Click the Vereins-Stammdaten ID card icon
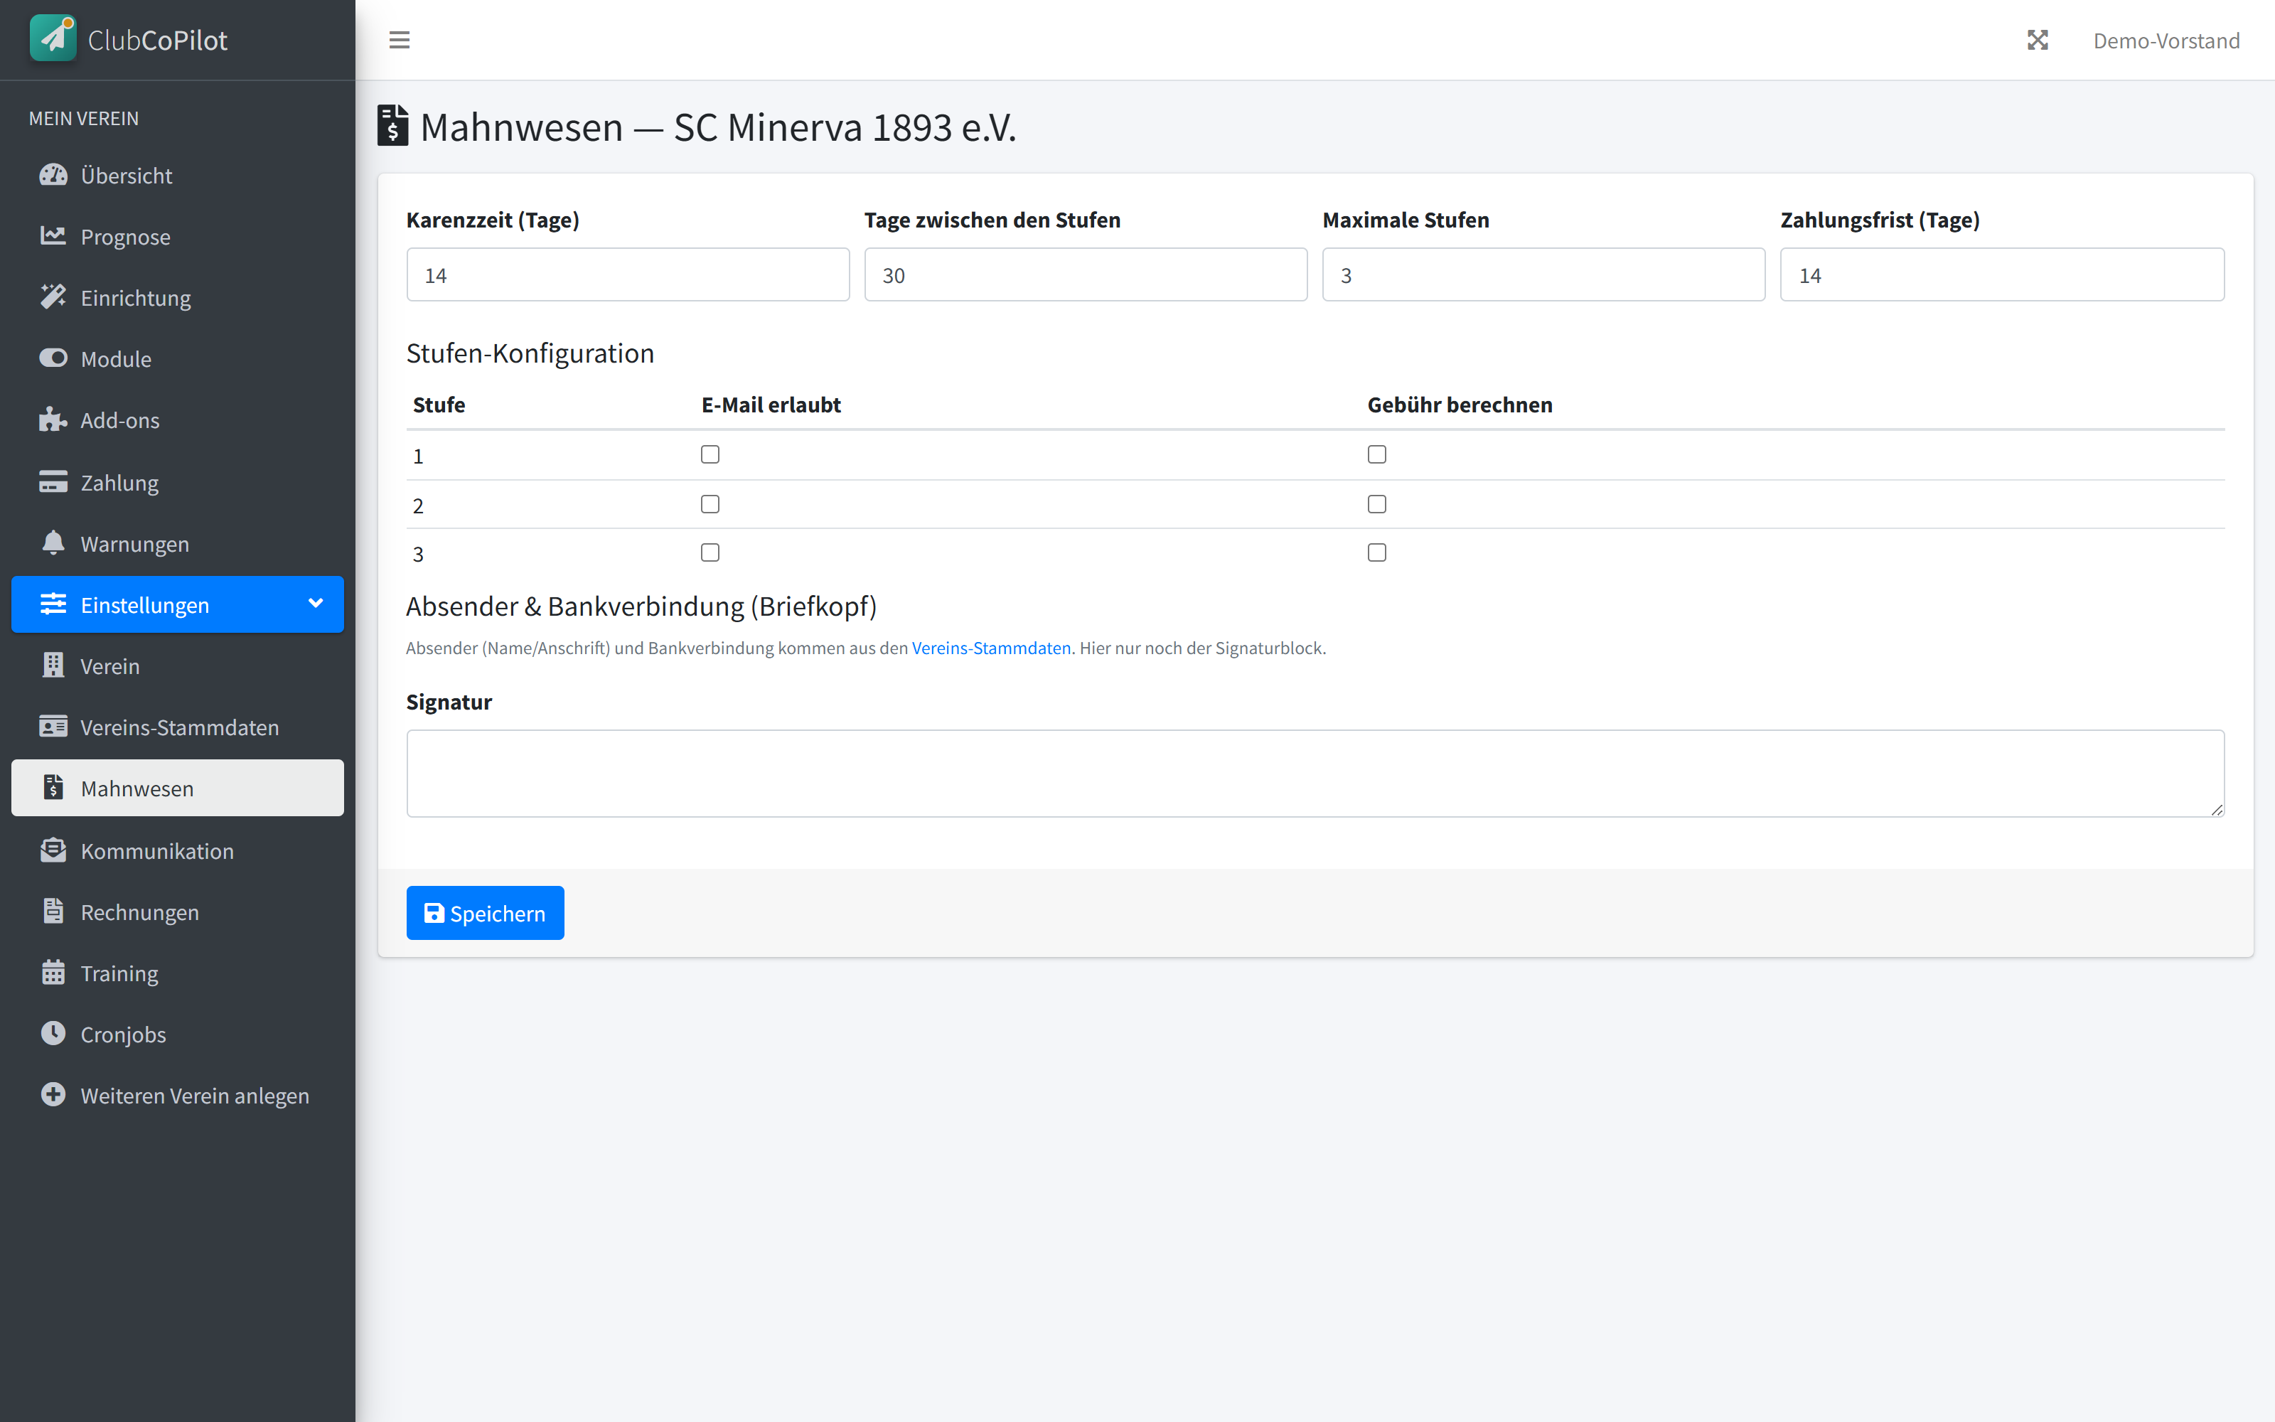 click(x=53, y=726)
